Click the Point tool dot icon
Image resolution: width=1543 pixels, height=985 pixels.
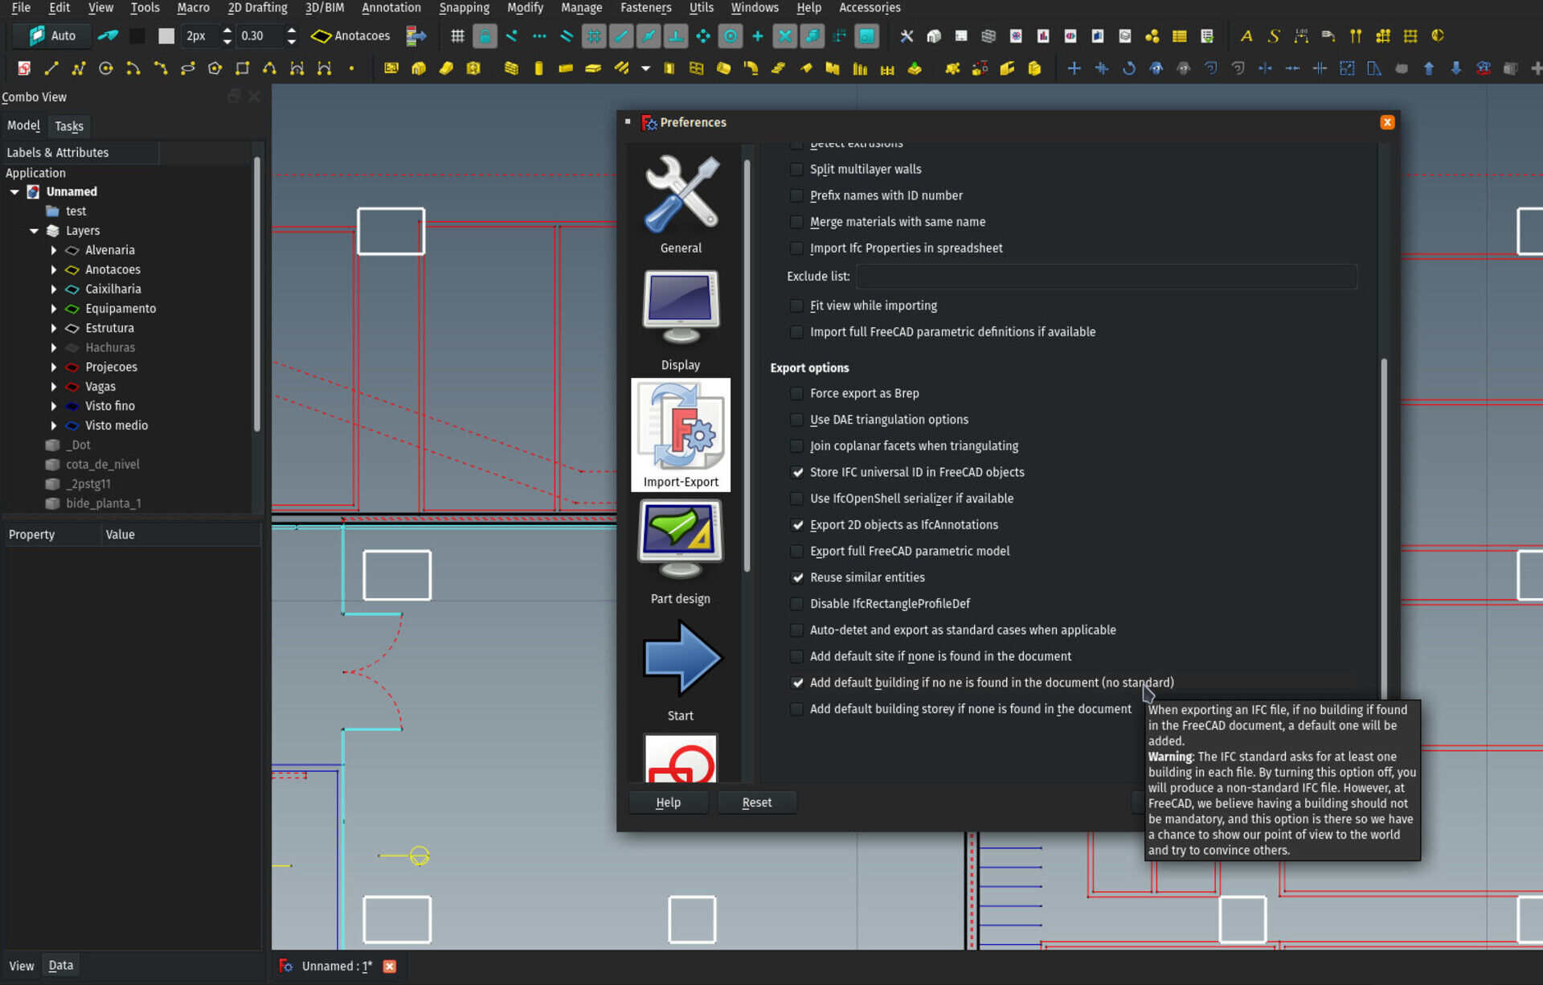coord(351,68)
